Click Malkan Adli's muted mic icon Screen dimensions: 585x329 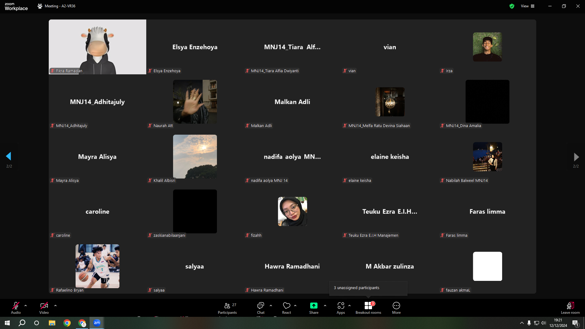click(247, 126)
